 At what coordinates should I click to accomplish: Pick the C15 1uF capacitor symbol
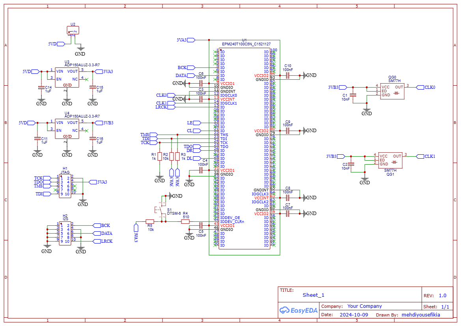(93, 87)
